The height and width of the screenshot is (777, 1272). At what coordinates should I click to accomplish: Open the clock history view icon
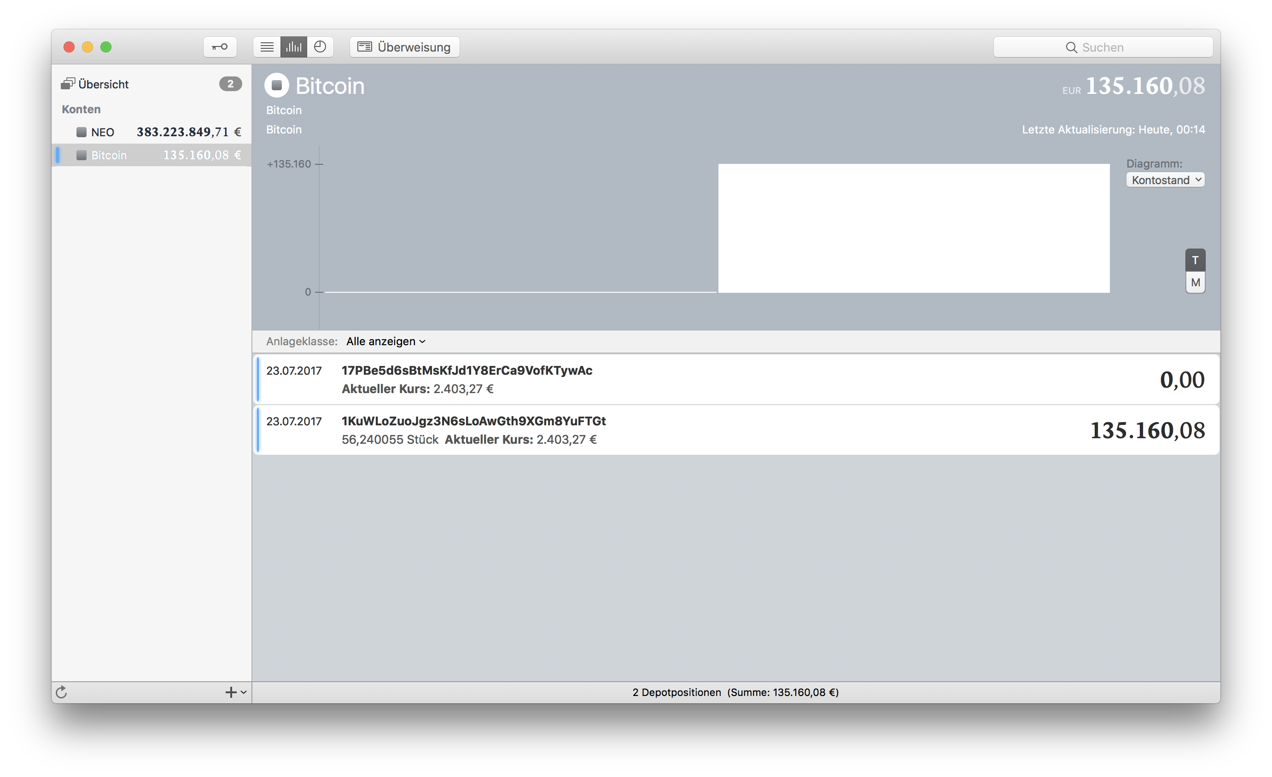[x=320, y=47]
